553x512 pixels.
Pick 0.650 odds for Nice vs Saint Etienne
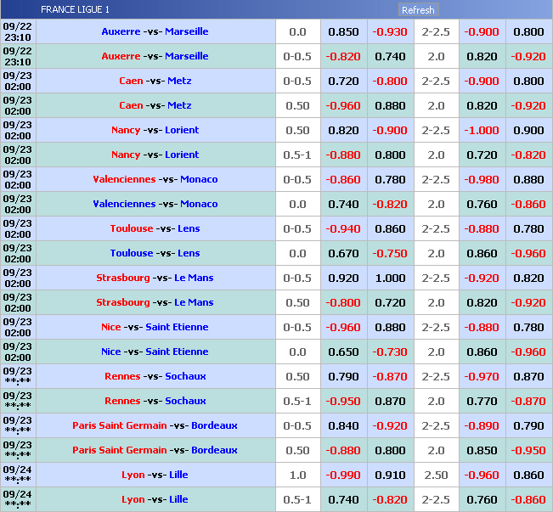click(x=343, y=352)
